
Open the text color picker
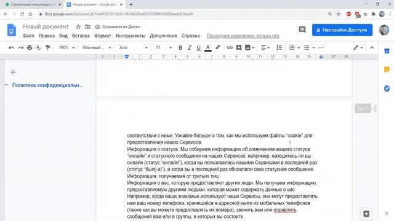[208, 48]
